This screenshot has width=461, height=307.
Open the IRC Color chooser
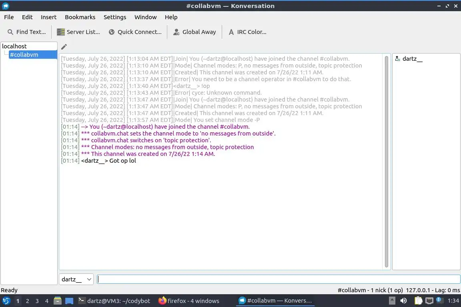247,32
